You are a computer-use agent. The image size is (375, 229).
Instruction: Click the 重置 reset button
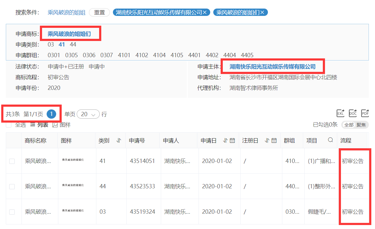click(x=99, y=13)
